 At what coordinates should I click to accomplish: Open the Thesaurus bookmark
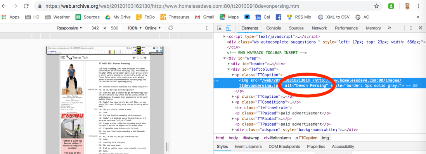pyautogui.click(x=175, y=17)
